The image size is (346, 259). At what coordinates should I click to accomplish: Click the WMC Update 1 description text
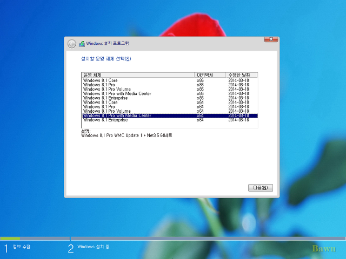tap(127, 135)
